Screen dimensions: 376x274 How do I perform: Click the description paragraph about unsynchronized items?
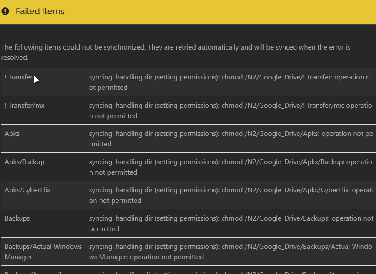click(x=176, y=52)
